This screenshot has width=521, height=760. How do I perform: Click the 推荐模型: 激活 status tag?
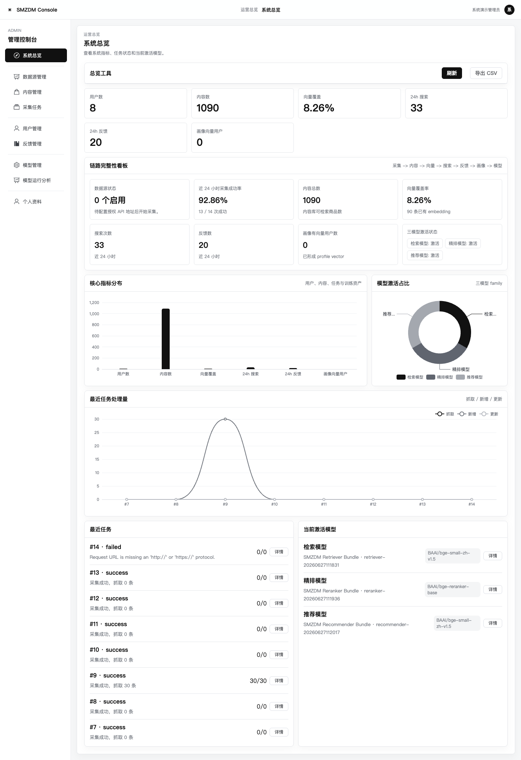coord(425,256)
